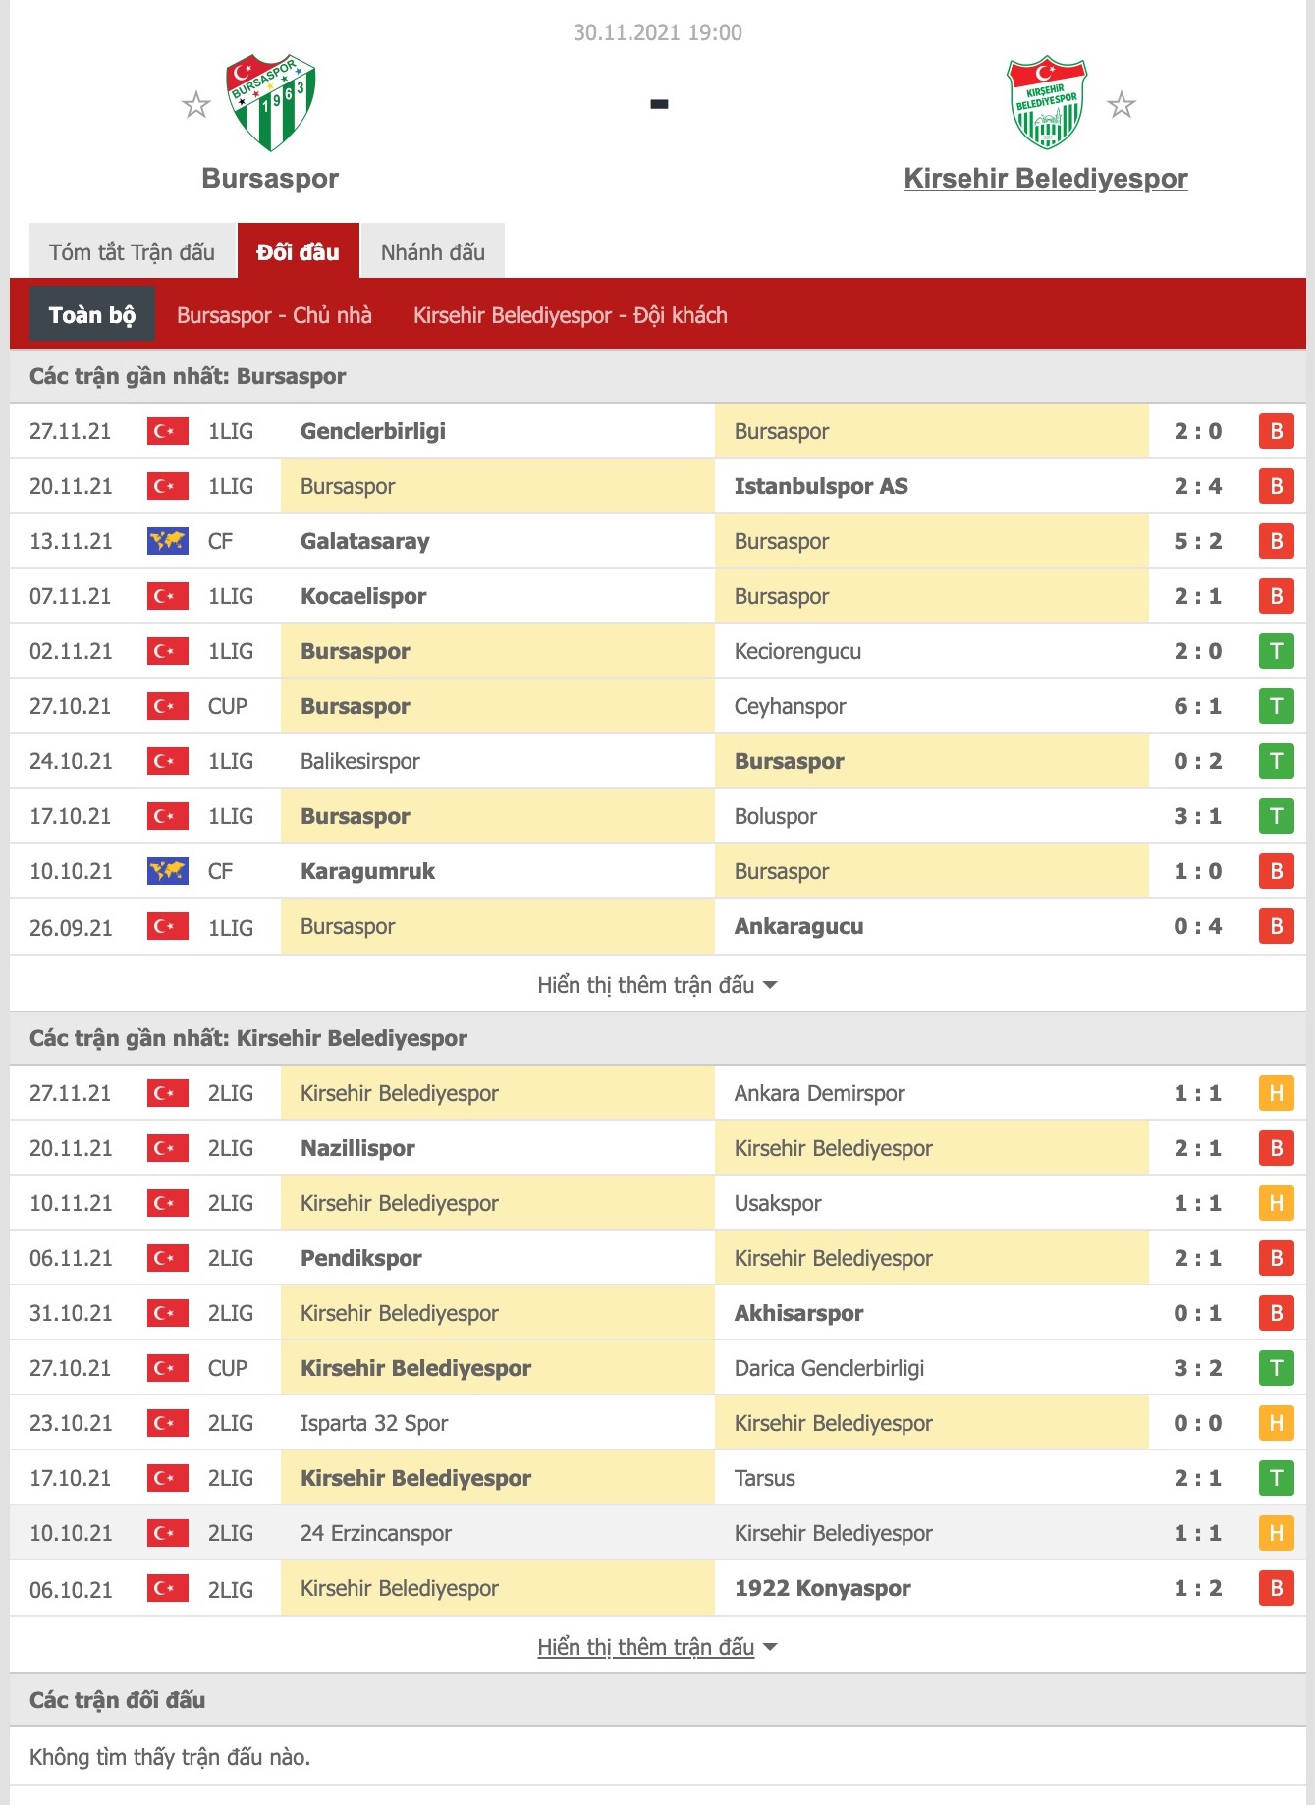Click the match date 30.11.2021 19:00
1315x1805 pixels.
coord(658,32)
